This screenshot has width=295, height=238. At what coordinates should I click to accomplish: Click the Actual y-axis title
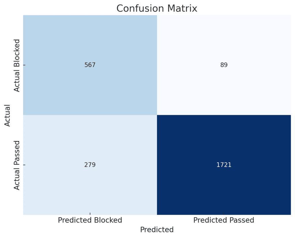pyautogui.click(x=7, y=115)
